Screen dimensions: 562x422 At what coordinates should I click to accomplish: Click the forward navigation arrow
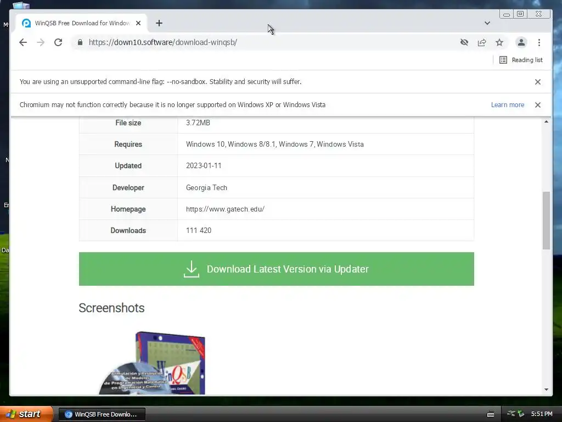coord(41,42)
